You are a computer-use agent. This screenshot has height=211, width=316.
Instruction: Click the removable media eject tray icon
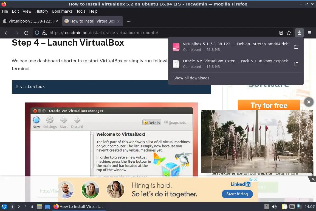pos(266,207)
